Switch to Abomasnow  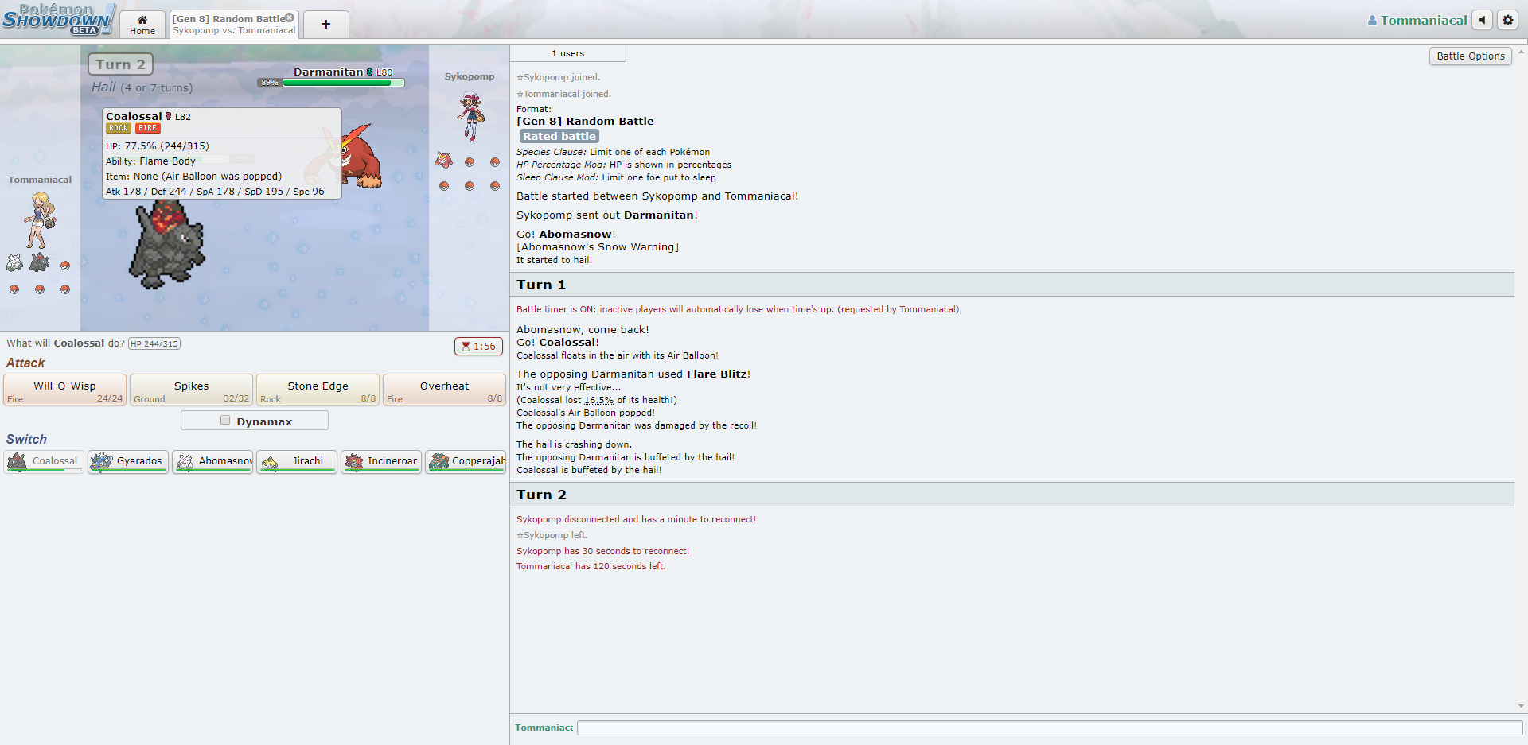pyautogui.click(x=212, y=461)
